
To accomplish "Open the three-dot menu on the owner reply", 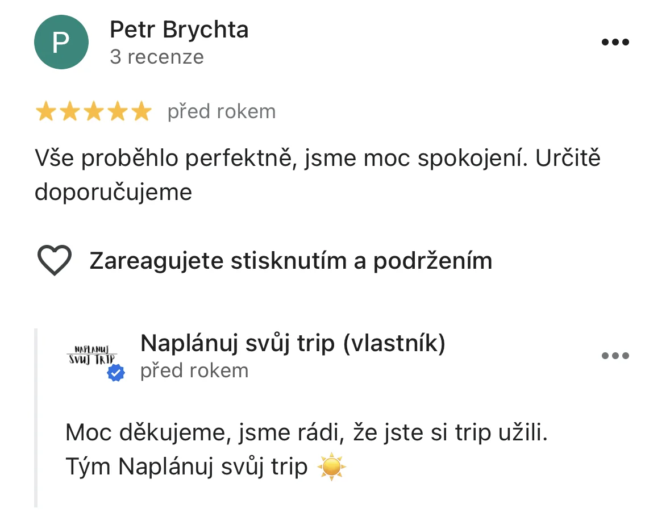I will (615, 356).
